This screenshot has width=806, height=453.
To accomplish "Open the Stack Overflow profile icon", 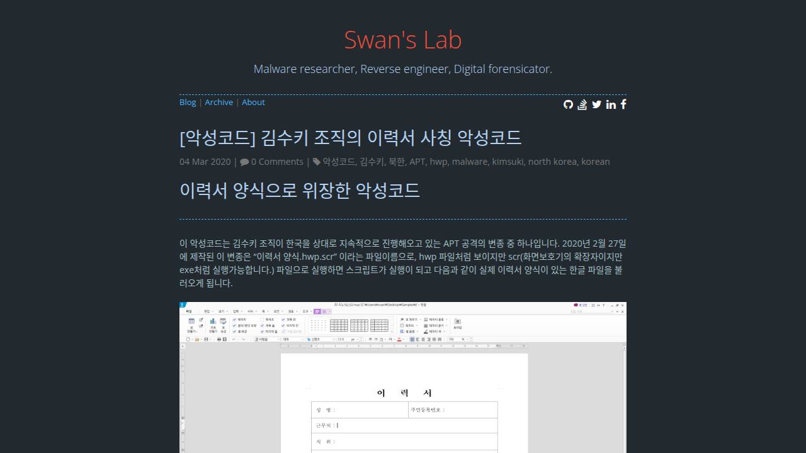I will coord(582,104).
